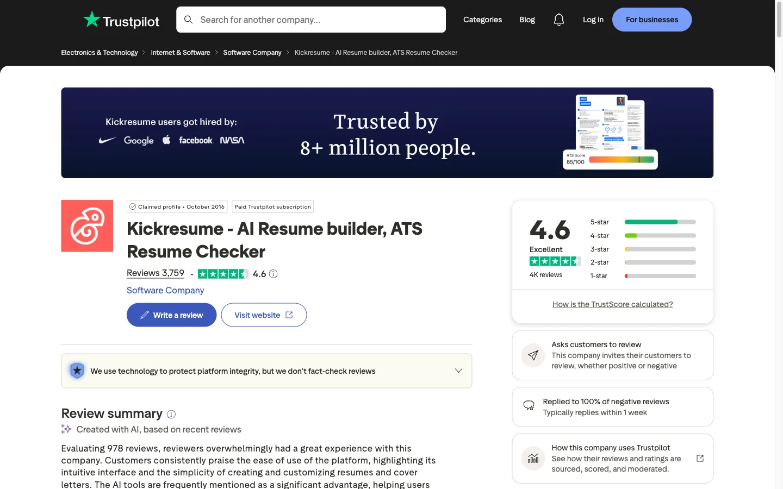The width and height of the screenshot is (783, 489).
Task: Click the Trusted by 8+ million banner
Action: pos(387,133)
